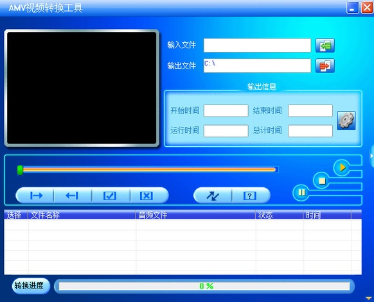Click the set start point arrow button

35,196
